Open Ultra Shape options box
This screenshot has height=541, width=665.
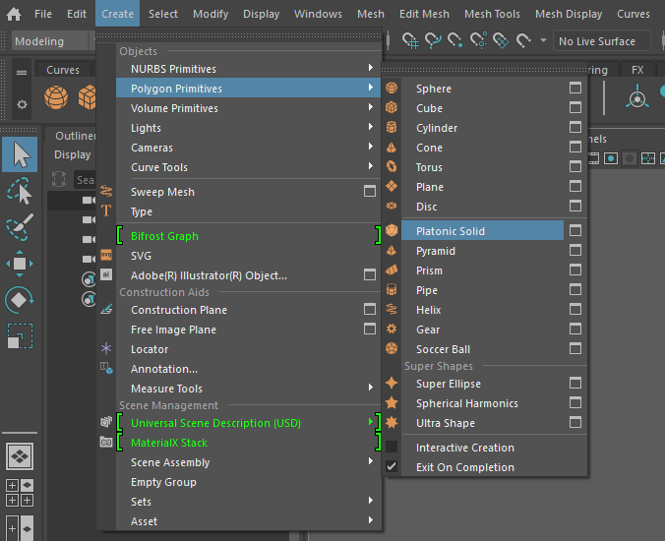click(x=575, y=422)
